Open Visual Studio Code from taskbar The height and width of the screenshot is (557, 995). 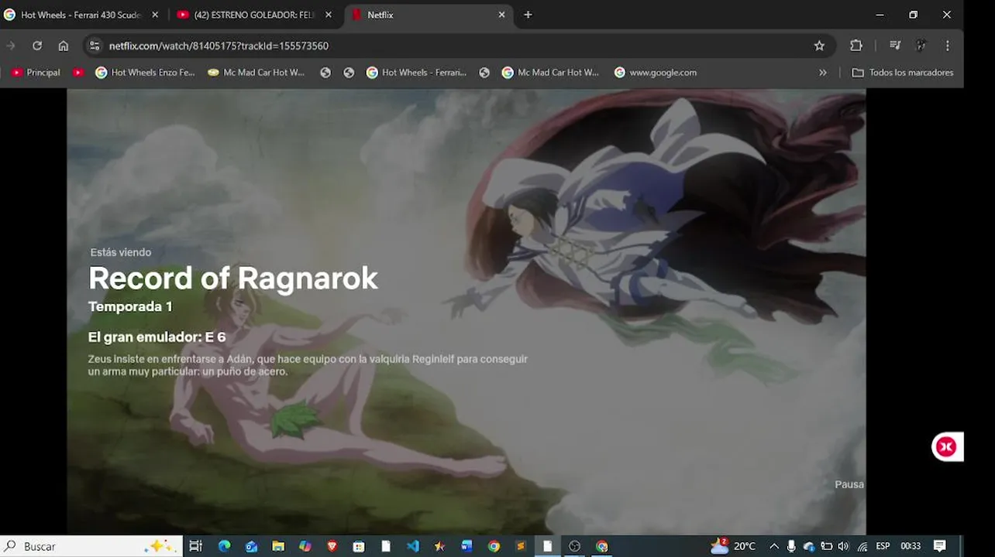[412, 546]
